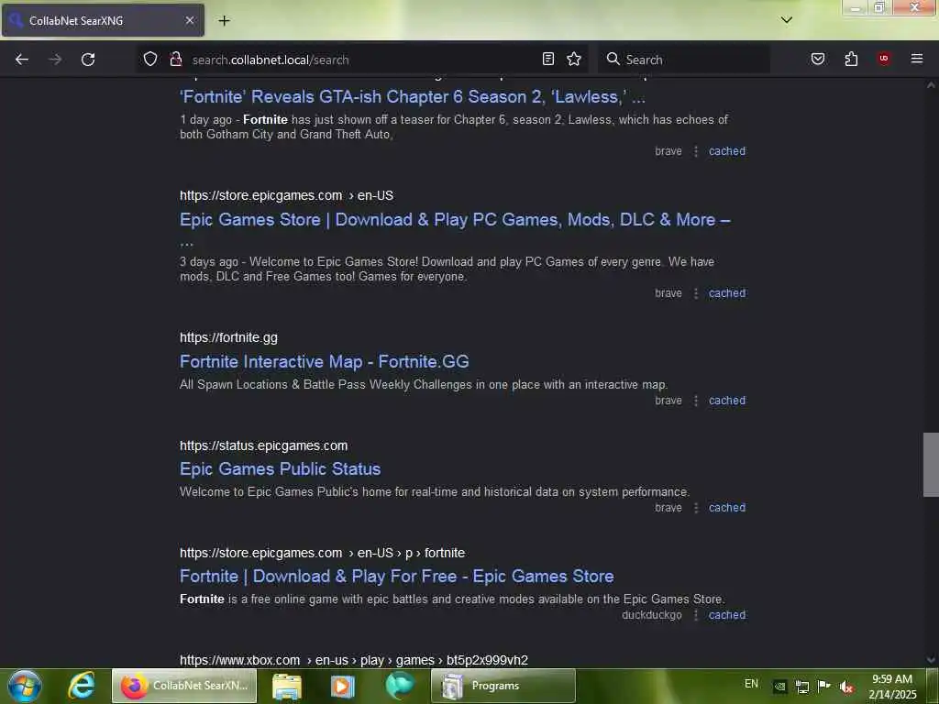Open cached link for GTA-ish Chapter 6 result
The height and width of the screenshot is (704, 939).
(x=727, y=151)
